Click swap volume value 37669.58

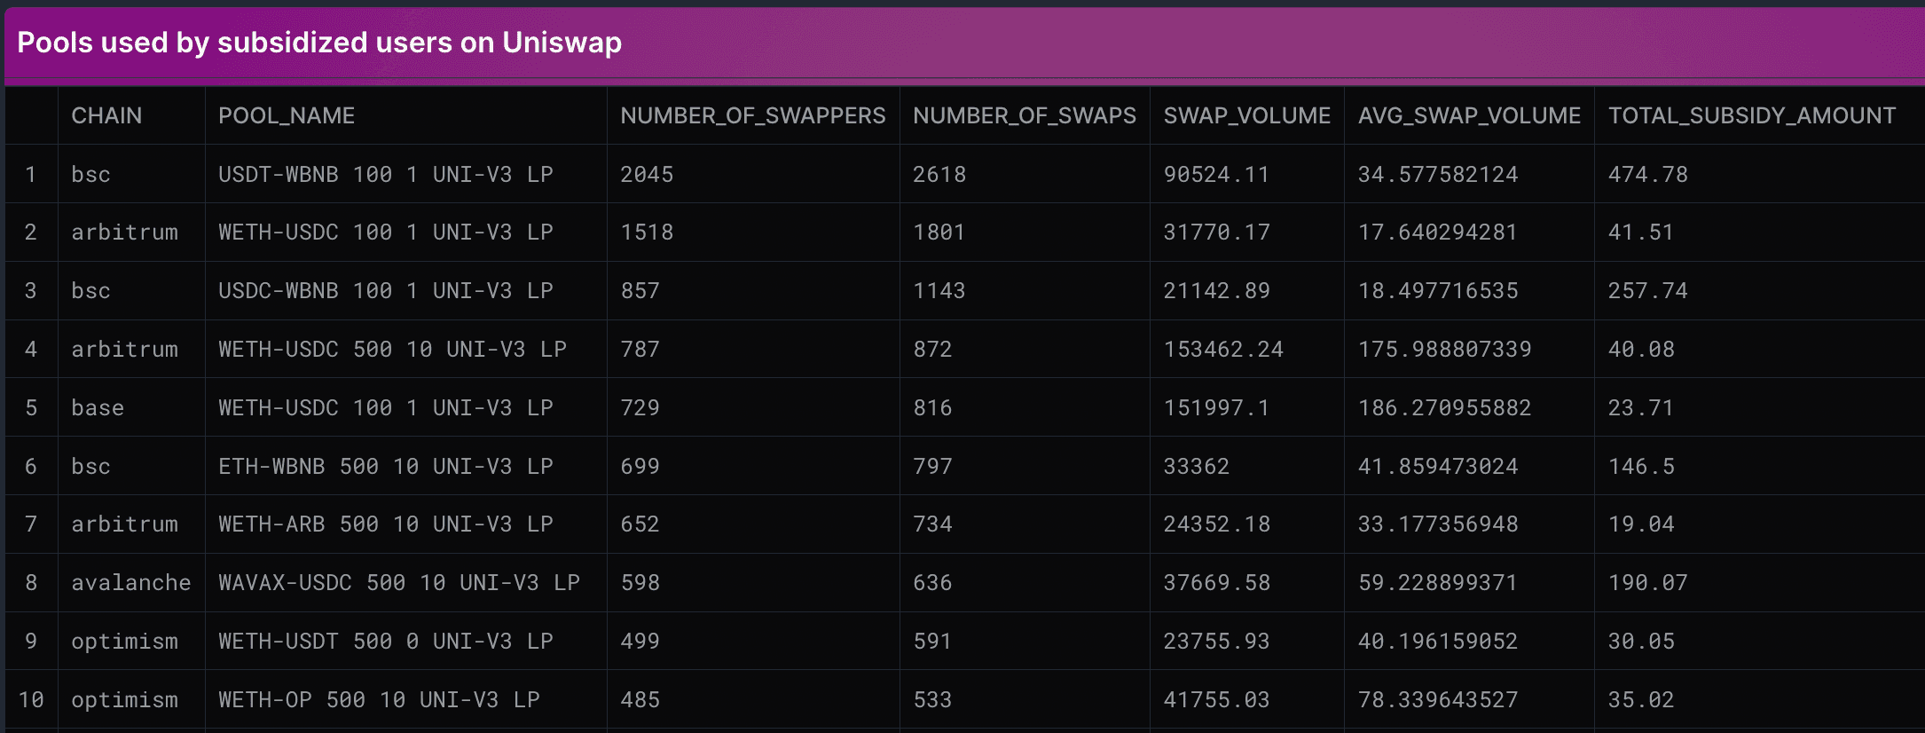pos(1216,582)
